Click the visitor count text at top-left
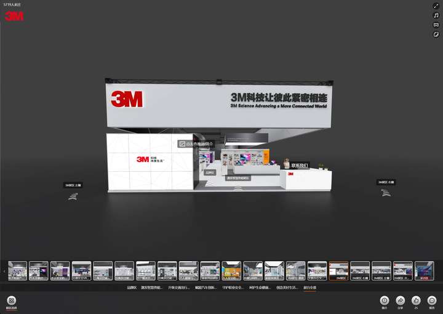This screenshot has width=443, height=314. click(x=12, y=5)
